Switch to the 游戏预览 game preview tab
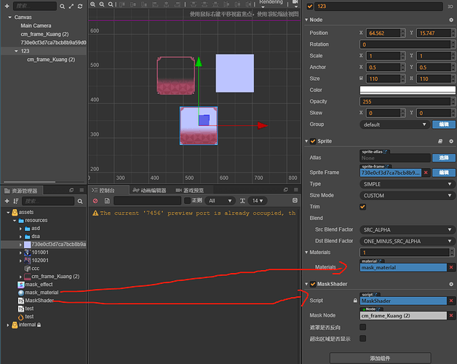The width and height of the screenshot is (457, 364). tap(190, 191)
